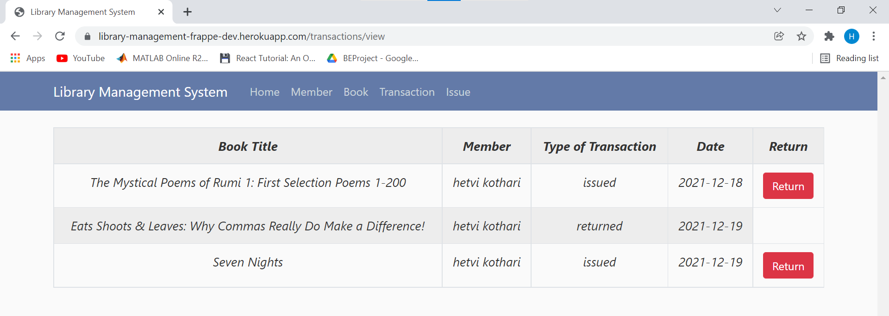Go to the Member nav item
Image resolution: width=889 pixels, height=316 pixels.
(311, 92)
